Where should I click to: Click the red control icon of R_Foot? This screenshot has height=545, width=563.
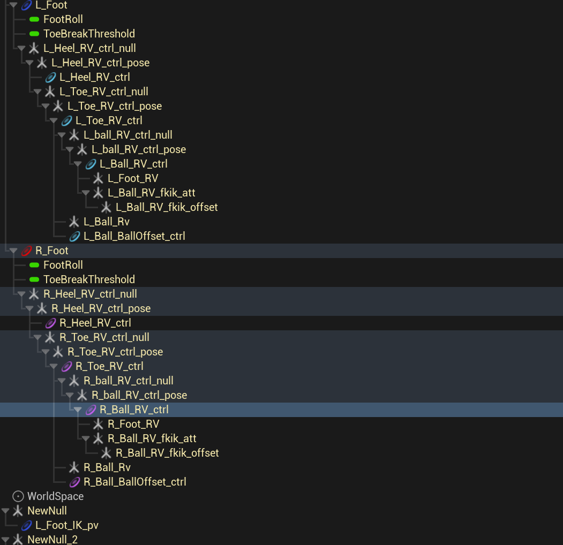[27, 251]
